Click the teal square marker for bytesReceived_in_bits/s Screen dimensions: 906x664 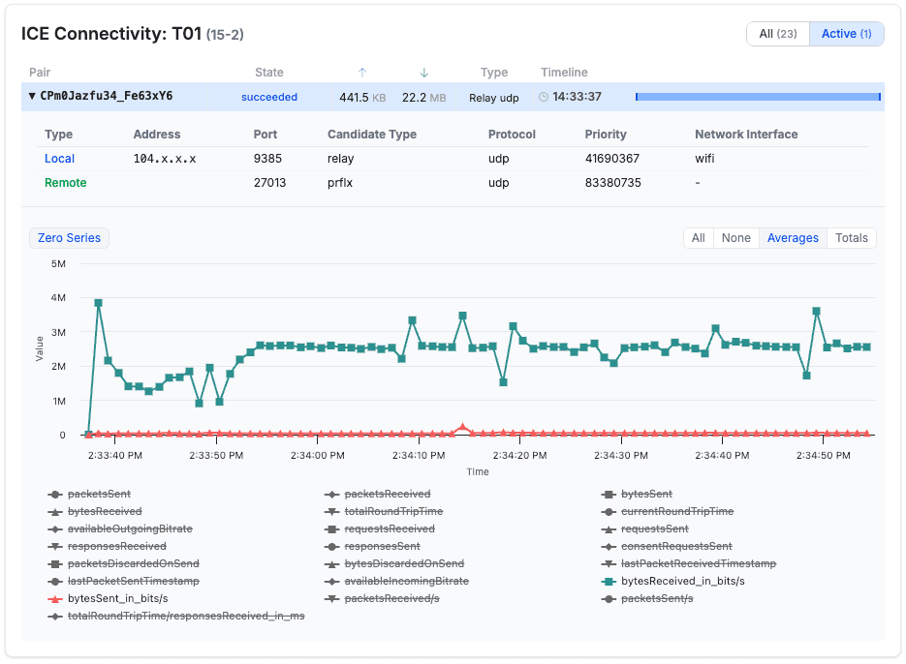[608, 581]
